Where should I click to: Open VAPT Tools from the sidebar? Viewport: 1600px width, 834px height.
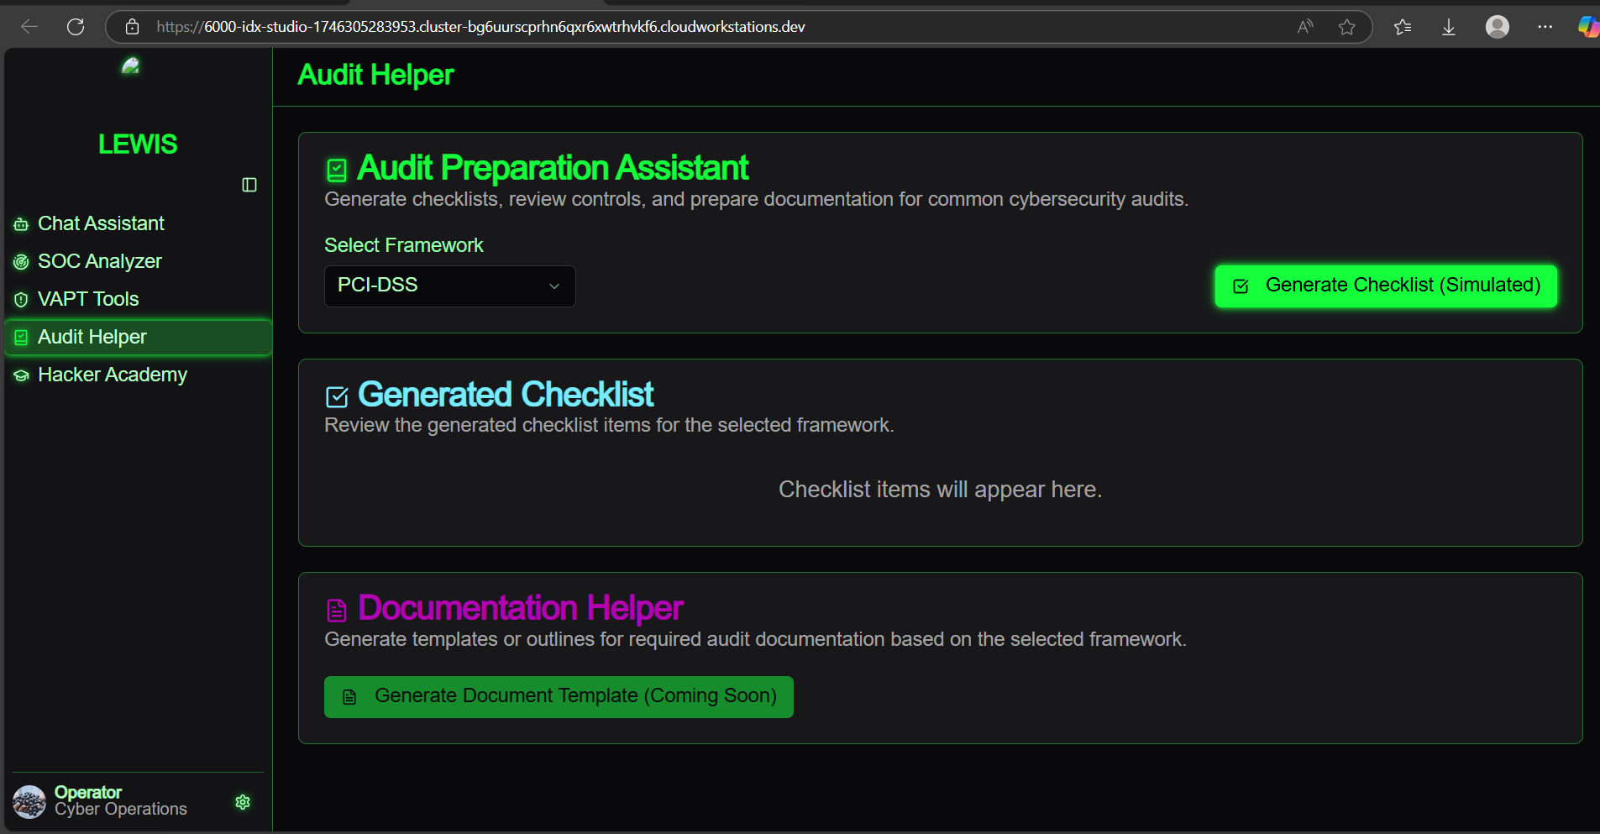coord(88,299)
